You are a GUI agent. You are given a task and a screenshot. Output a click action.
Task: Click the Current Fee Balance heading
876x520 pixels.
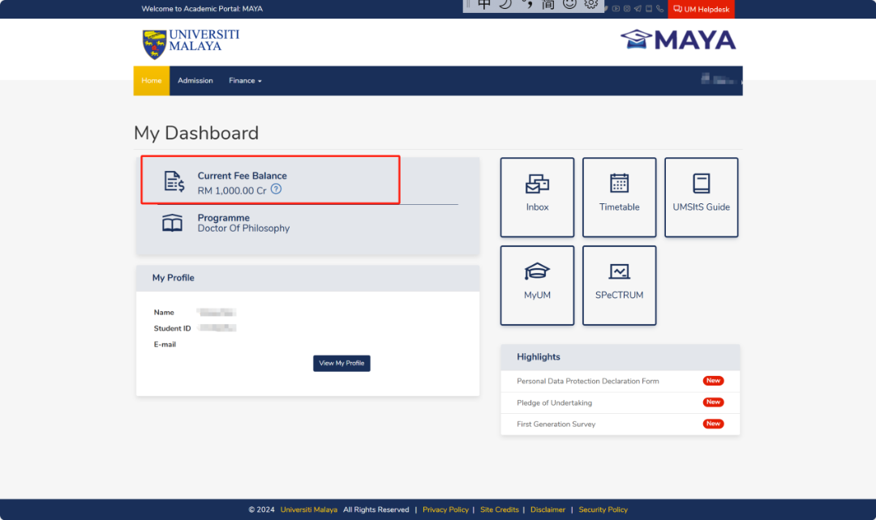click(x=242, y=176)
